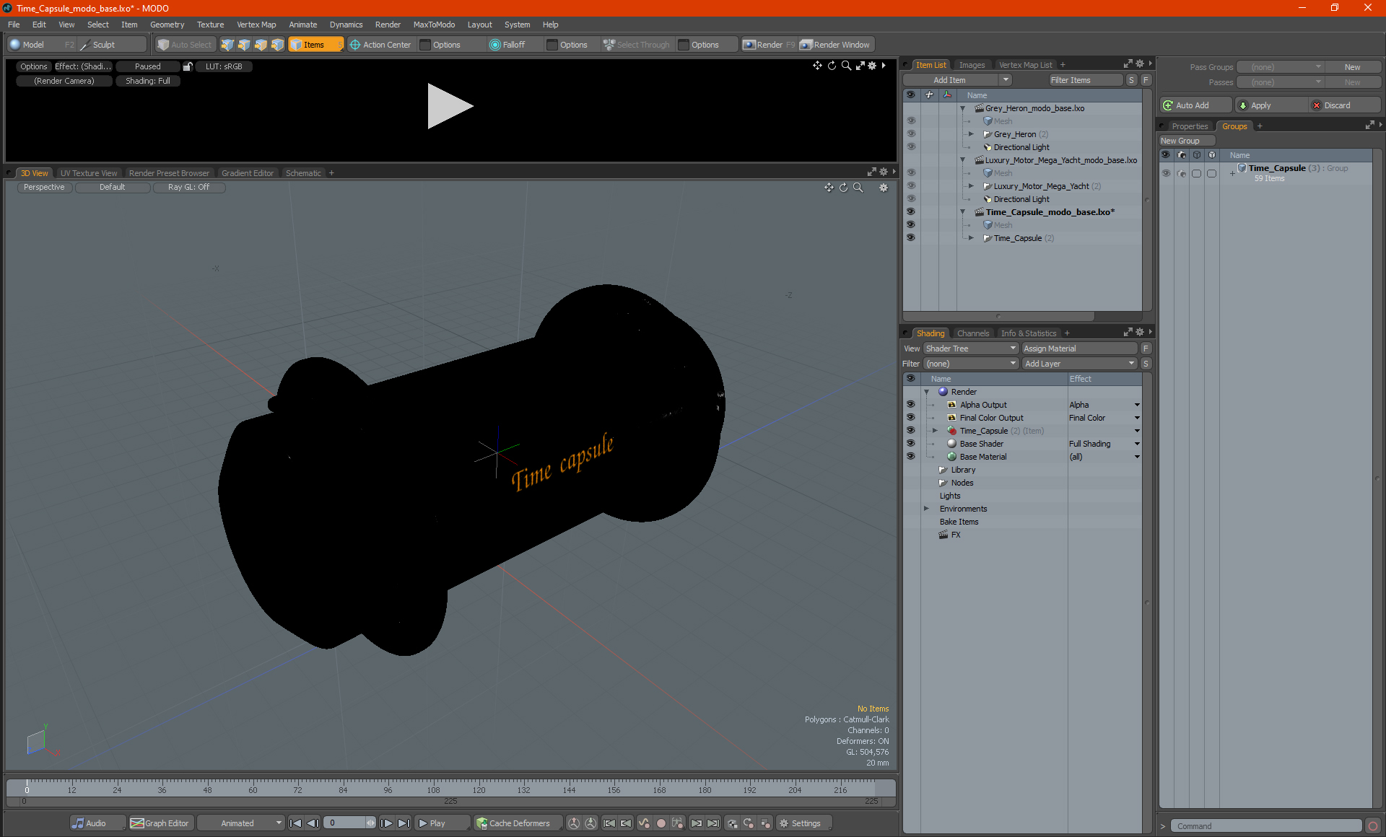Toggle visibility of Grey_Heron Mesh item
Viewport: 1386px width, 837px height.
click(x=911, y=121)
